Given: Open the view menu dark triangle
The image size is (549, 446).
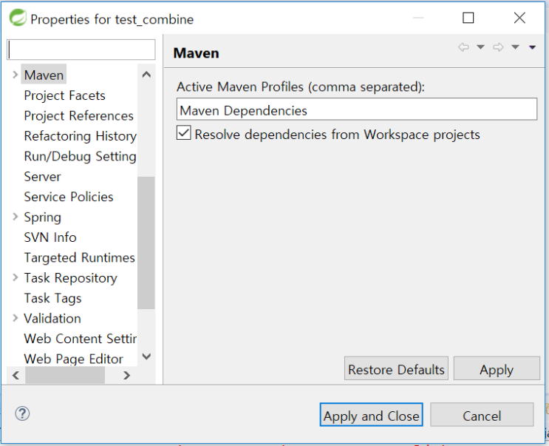Looking at the screenshot, I should pos(532,47).
